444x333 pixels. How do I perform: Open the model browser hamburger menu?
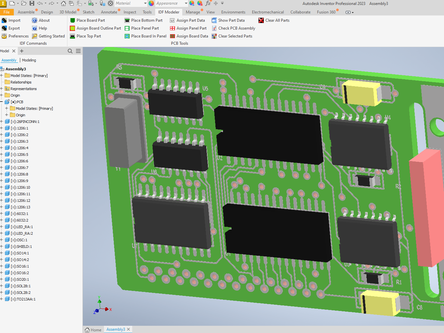point(78,51)
